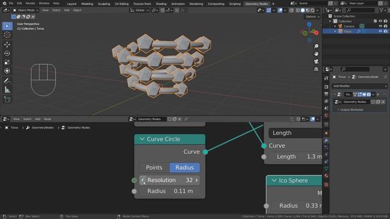Open the Modifier properties wrench tab
390x219 pixels.
pyautogui.click(x=327, y=141)
